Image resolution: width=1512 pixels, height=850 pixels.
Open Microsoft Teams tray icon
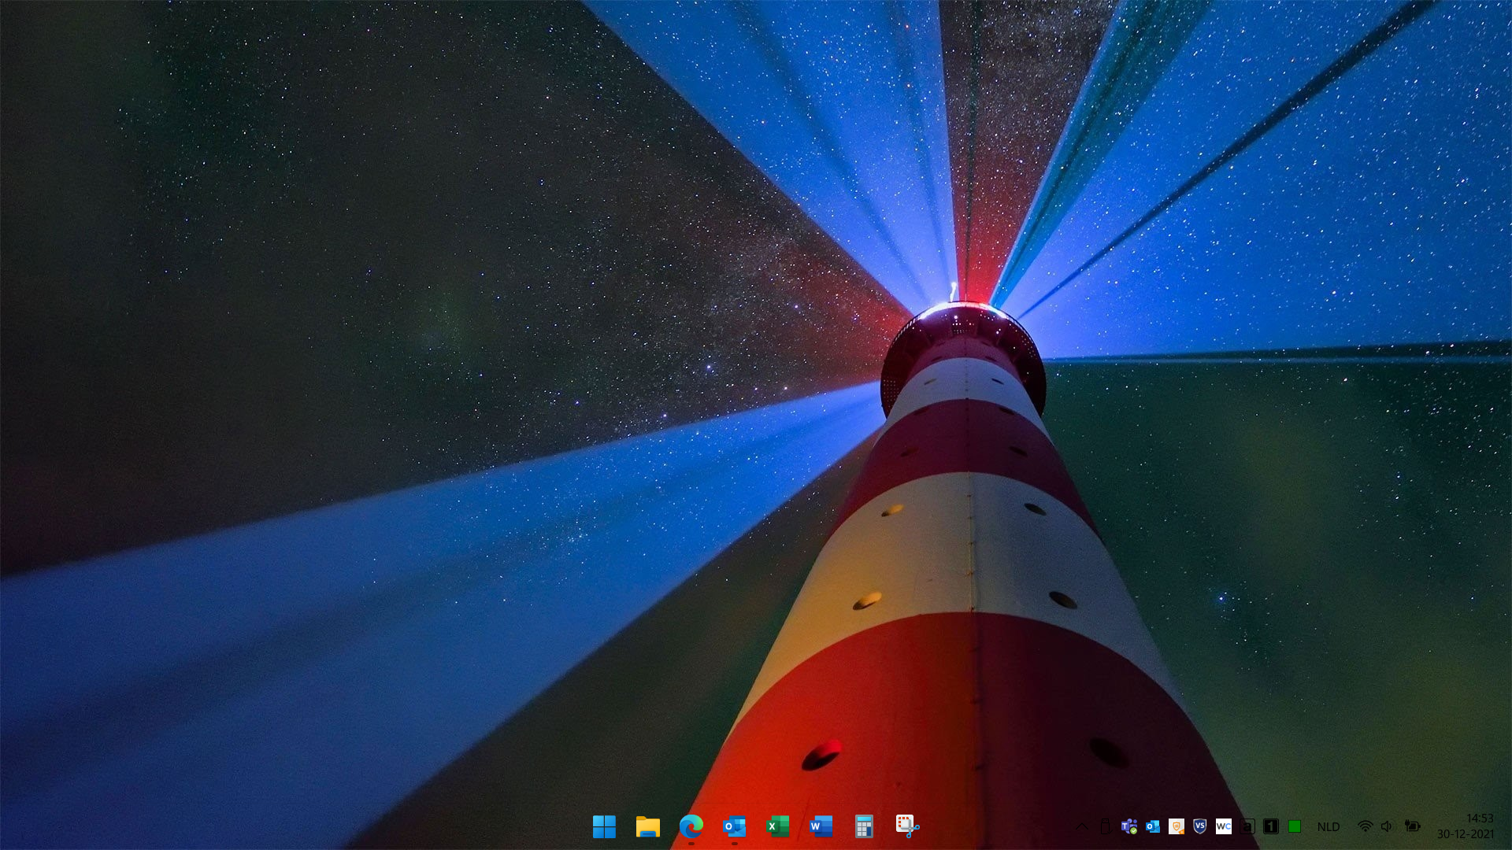1129,826
